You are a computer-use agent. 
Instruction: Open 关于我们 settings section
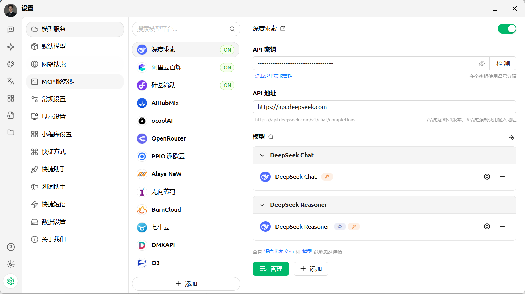click(75, 239)
